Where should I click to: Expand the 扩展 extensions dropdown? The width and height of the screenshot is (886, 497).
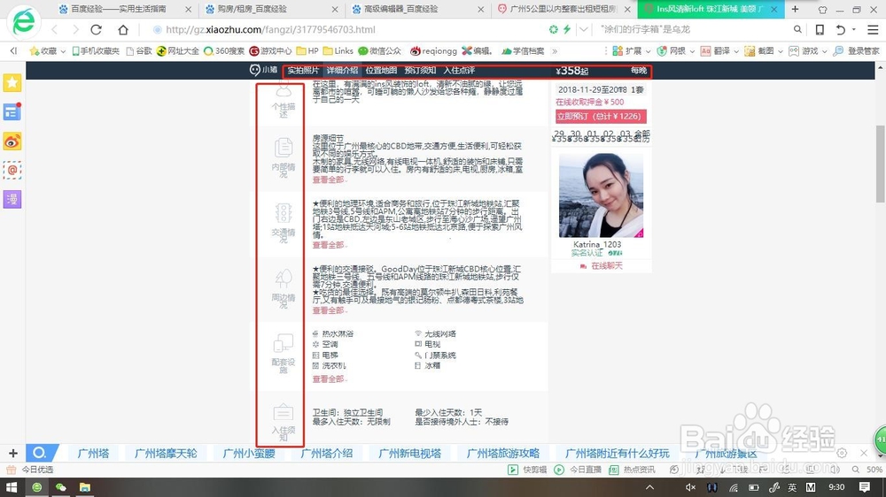[648, 51]
